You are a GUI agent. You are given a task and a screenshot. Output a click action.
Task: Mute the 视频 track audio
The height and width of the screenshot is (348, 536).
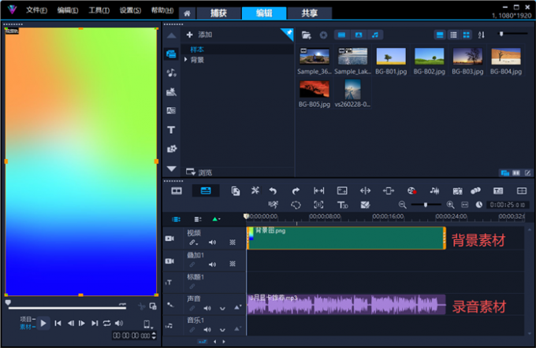pos(212,242)
